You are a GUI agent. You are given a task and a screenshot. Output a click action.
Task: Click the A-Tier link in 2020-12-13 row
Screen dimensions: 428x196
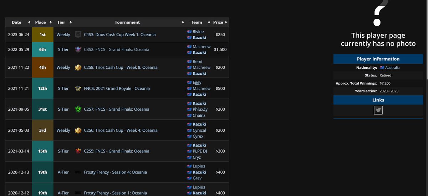[63, 172]
